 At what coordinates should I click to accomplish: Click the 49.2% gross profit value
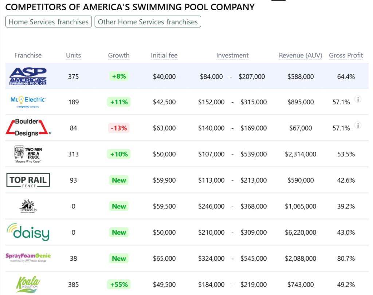(346, 284)
